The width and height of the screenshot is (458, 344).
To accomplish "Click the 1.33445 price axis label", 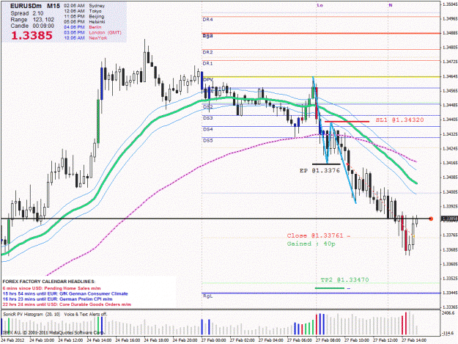I will click(x=450, y=293).
